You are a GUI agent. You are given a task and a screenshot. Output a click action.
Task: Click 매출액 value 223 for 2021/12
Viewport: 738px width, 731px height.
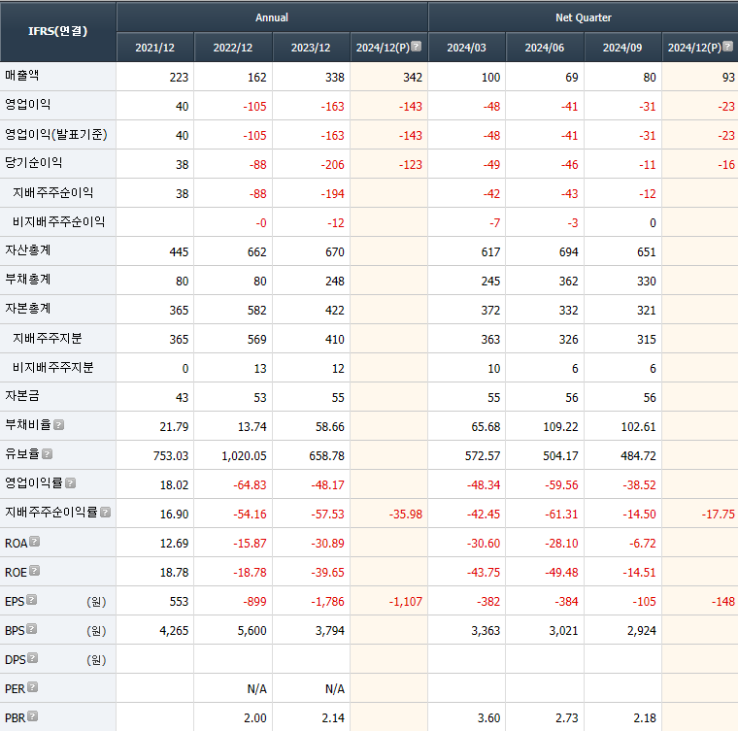[x=179, y=78]
